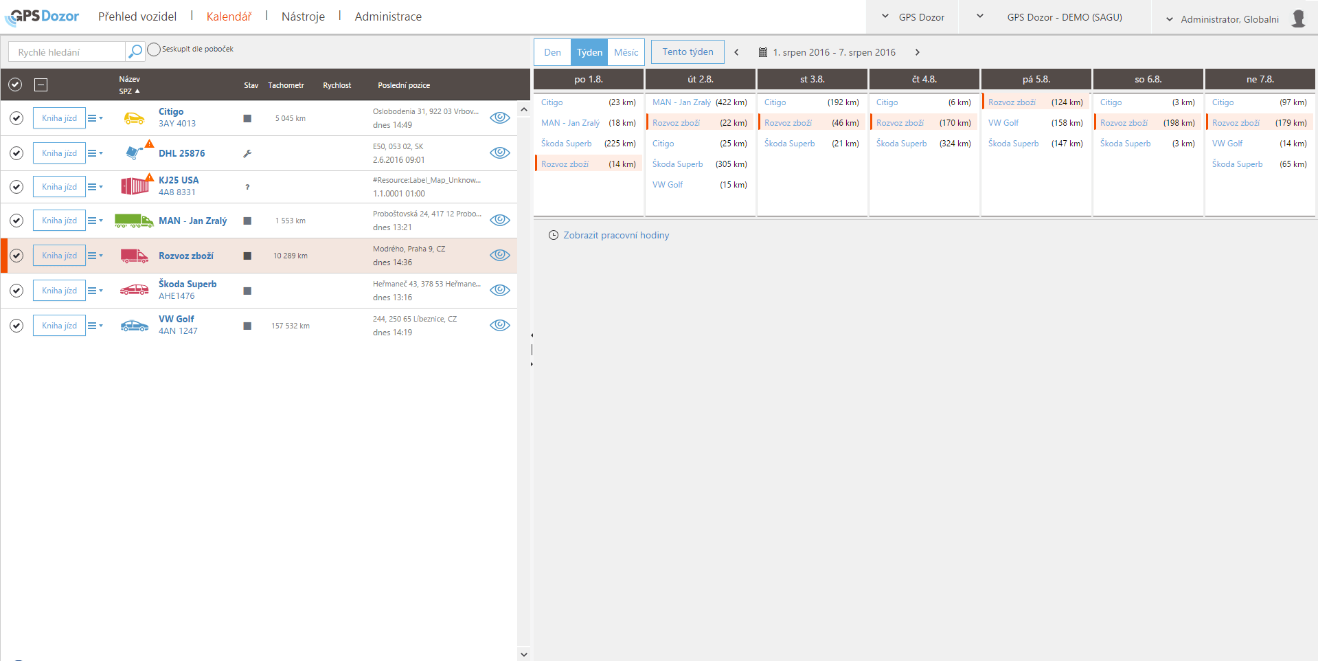This screenshot has height=661, width=1318.
Task: Click the search magnifier icon
Action: point(135,52)
